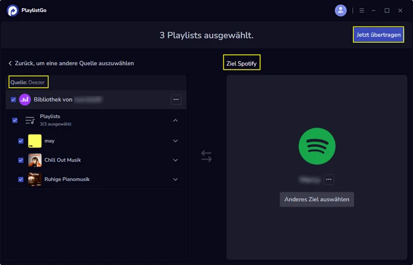Click the Jetzt übertragen button

(x=379, y=34)
